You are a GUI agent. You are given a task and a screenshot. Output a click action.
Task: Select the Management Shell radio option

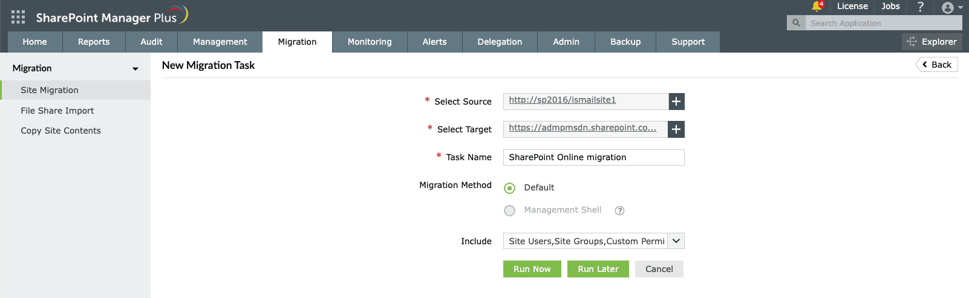[x=510, y=210]
